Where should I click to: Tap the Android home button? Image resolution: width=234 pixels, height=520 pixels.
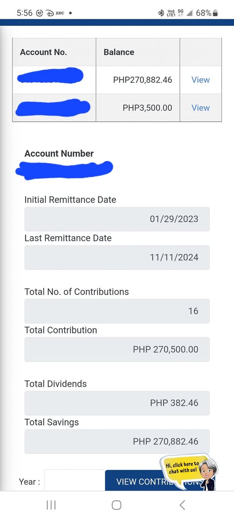point(117,505)
